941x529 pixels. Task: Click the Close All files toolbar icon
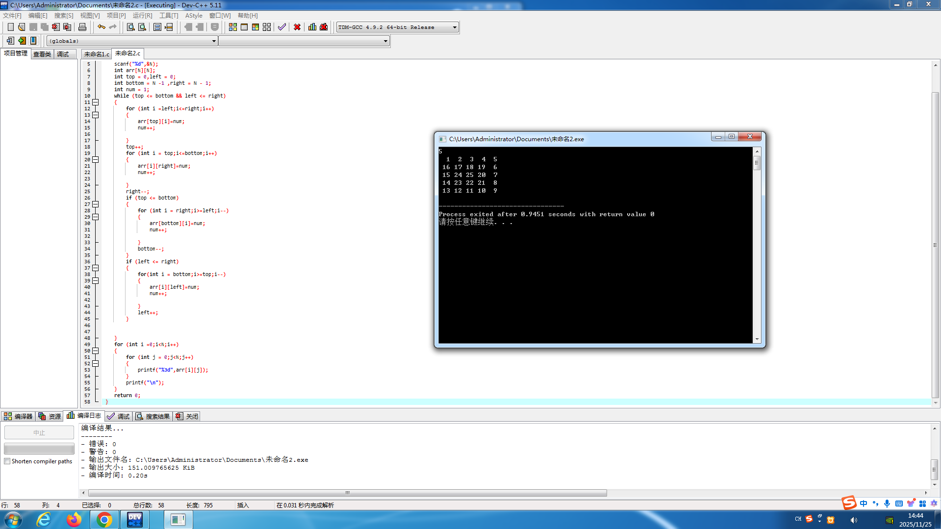coord(67,27)
